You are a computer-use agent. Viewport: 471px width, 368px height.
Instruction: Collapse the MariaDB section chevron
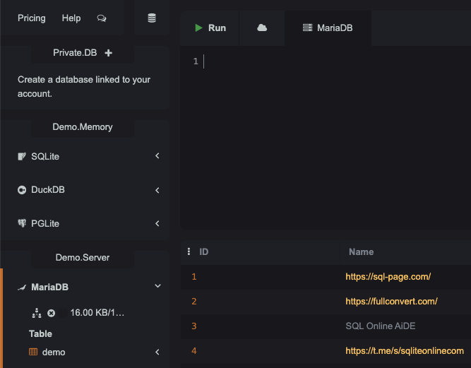[x=157, y=286]
